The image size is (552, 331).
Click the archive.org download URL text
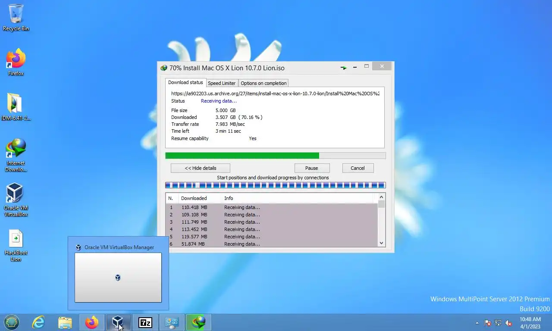[x=275, y=93]
